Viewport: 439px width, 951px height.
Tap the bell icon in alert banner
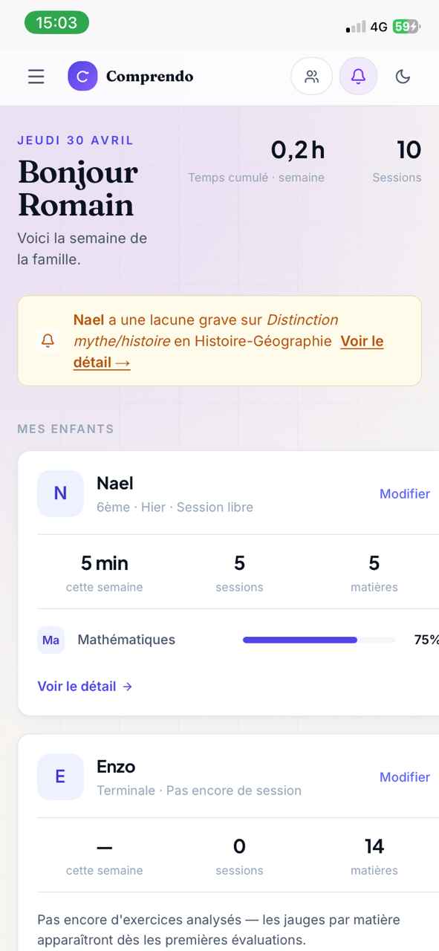[x=48, y=341]
